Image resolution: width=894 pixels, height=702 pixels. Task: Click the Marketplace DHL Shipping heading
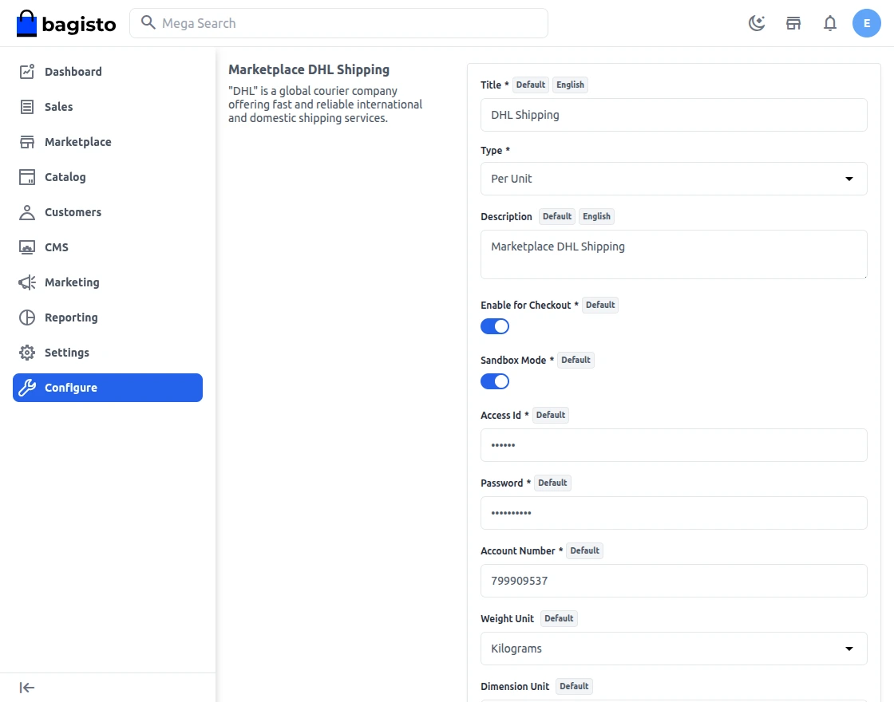(309, 69)
